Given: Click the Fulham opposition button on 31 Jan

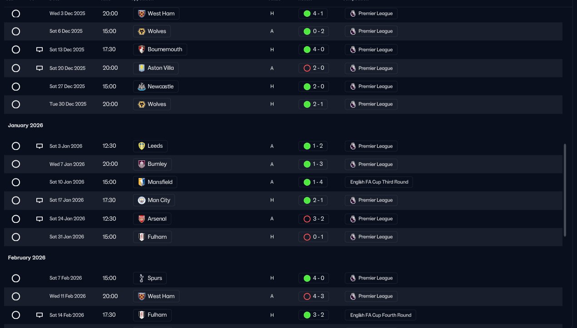Looking at the screenshot, I should click(x=152, y=237).
